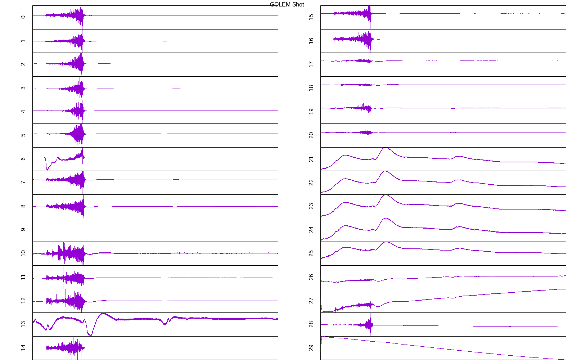Click the channel 27 rising trace plot
Image resolution: width=576 pixels, height=360 pixels.
443,301
